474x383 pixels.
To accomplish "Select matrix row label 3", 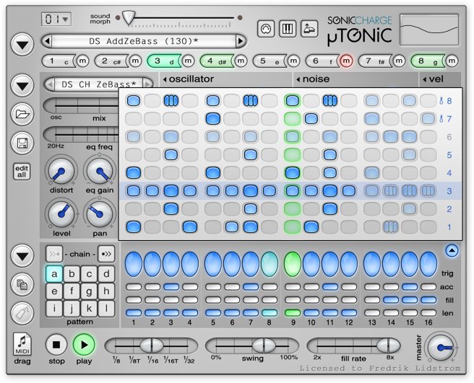I will click(x=449, y=191).
